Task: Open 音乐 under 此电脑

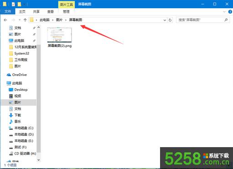Action: point(18,122)
